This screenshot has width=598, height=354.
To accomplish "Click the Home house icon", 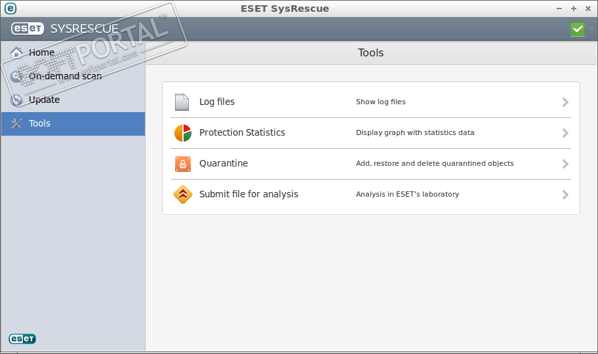I will click(16, 52).
